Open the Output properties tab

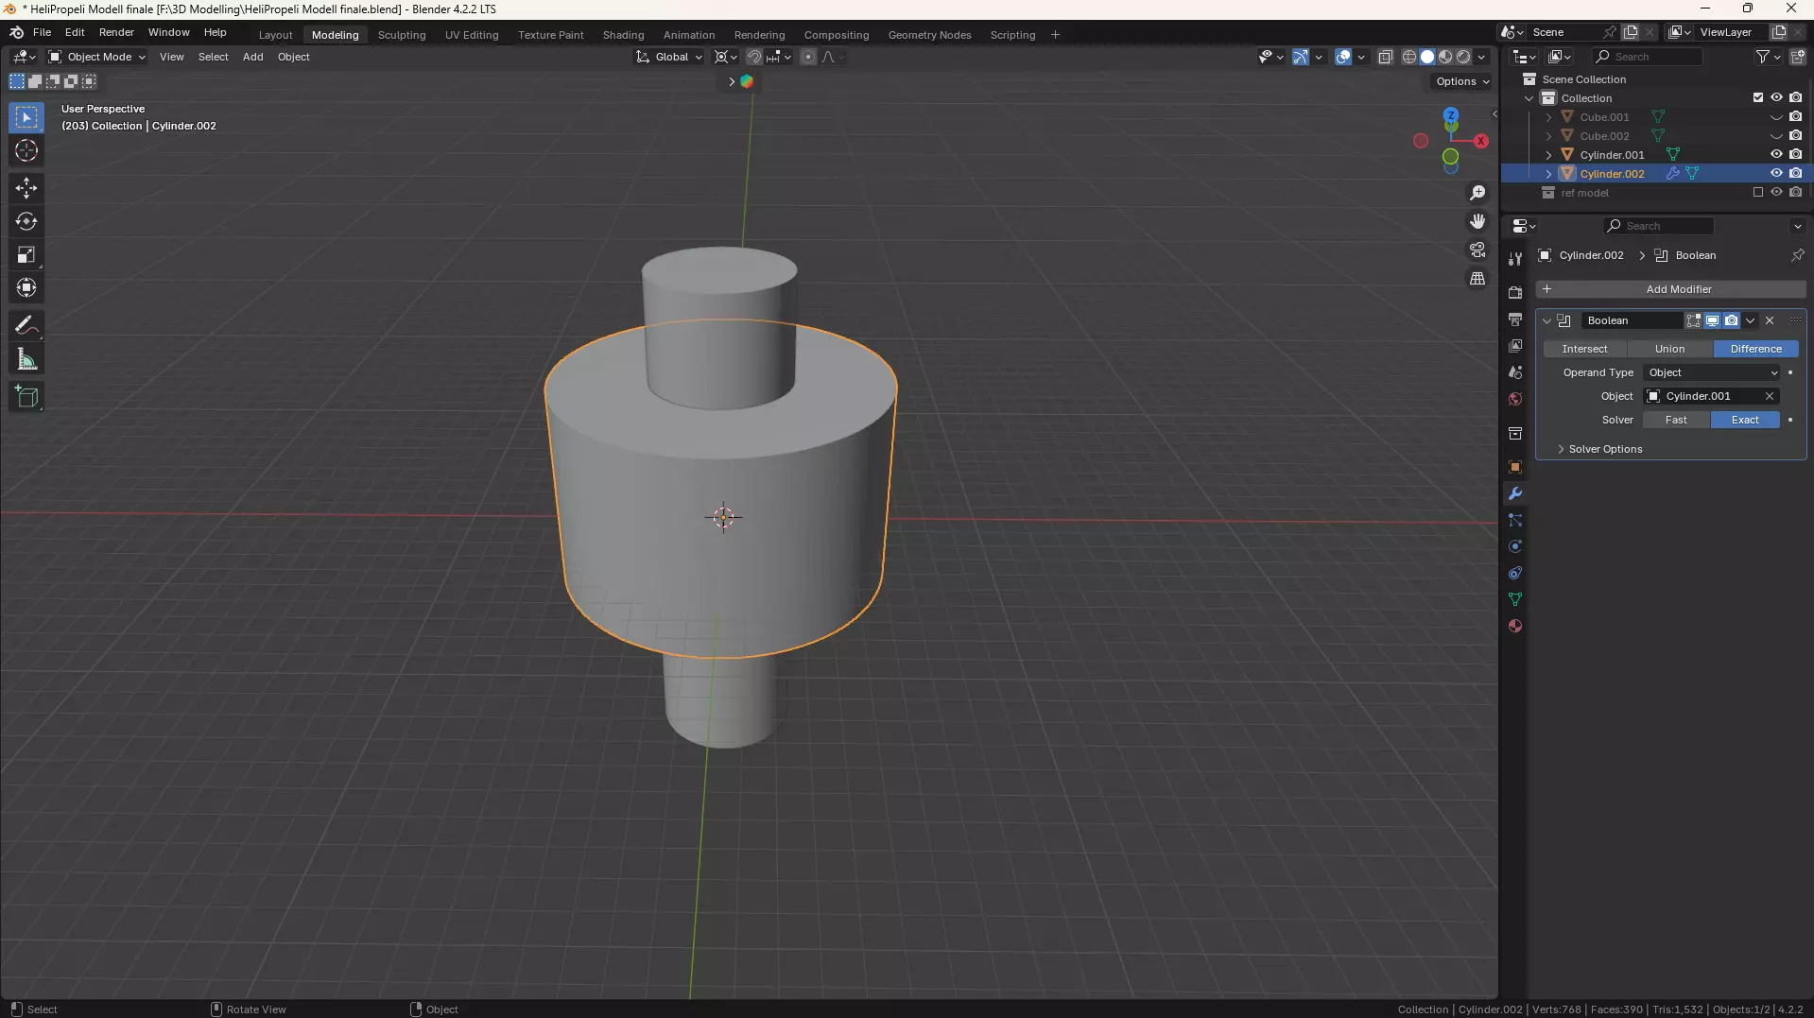(x=1515, y=319)
